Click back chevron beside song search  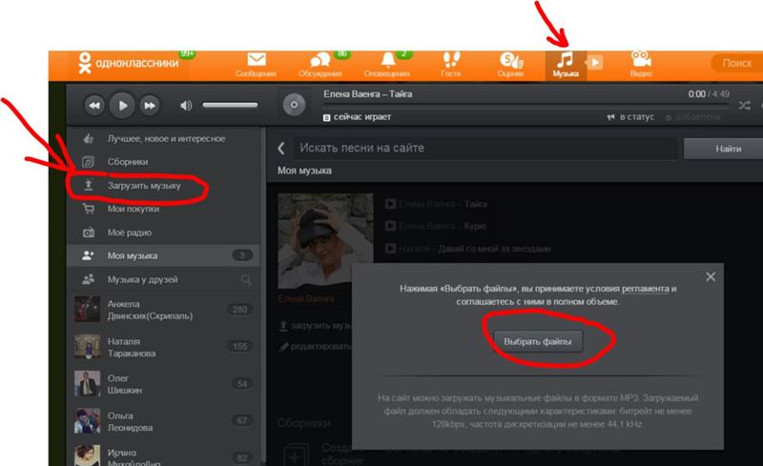click(x=281, y=149)
